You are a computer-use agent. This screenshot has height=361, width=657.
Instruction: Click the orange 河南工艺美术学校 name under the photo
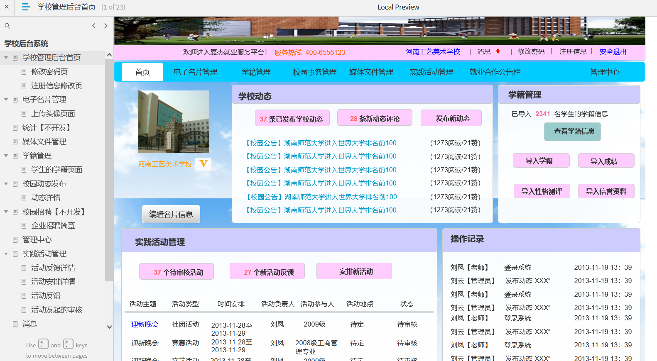point(165,164)
